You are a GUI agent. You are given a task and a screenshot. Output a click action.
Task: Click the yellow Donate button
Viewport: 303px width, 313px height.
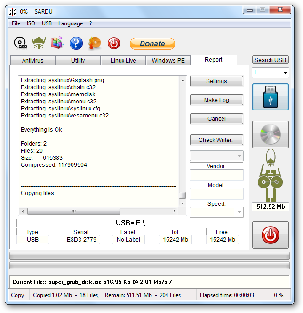[152, 44]
